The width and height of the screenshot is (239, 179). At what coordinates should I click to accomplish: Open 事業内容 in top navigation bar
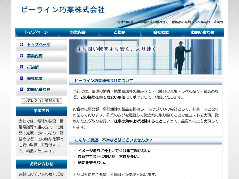(78, 32)
